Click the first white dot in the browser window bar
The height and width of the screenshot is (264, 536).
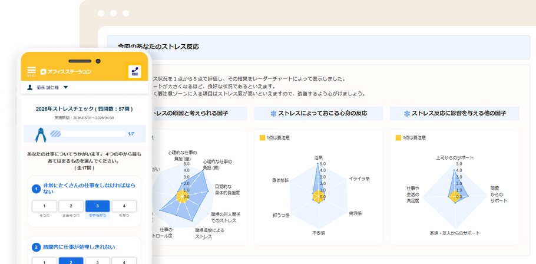(101, 14)
